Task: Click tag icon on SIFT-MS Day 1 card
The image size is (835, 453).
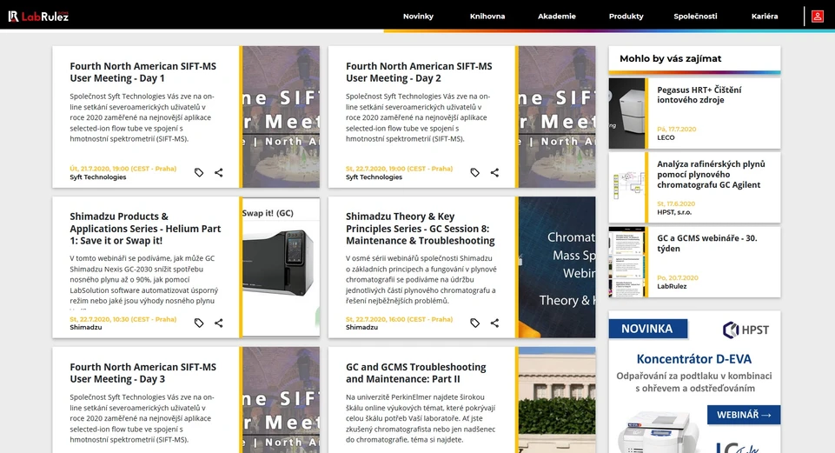Action: coord(199,173)
